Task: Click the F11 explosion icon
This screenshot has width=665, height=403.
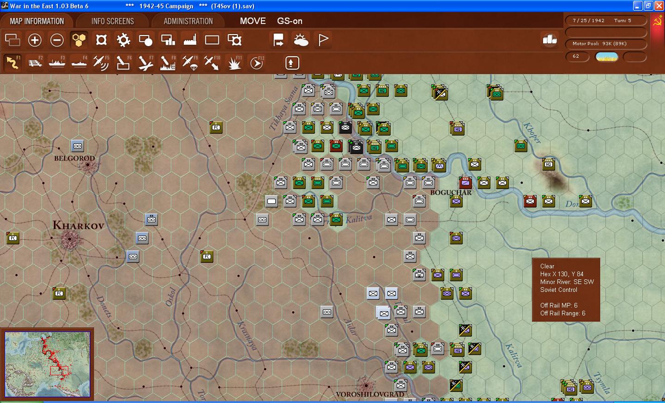Action: click(235, 63)
